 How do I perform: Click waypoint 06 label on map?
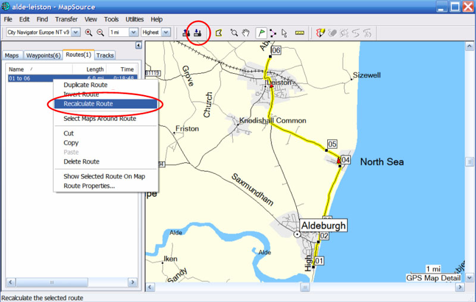[276, 50]
